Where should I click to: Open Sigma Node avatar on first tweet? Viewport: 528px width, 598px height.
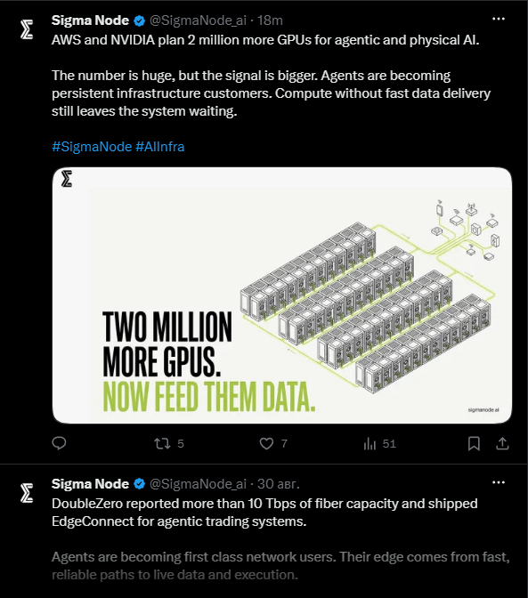tap(27, 29)
